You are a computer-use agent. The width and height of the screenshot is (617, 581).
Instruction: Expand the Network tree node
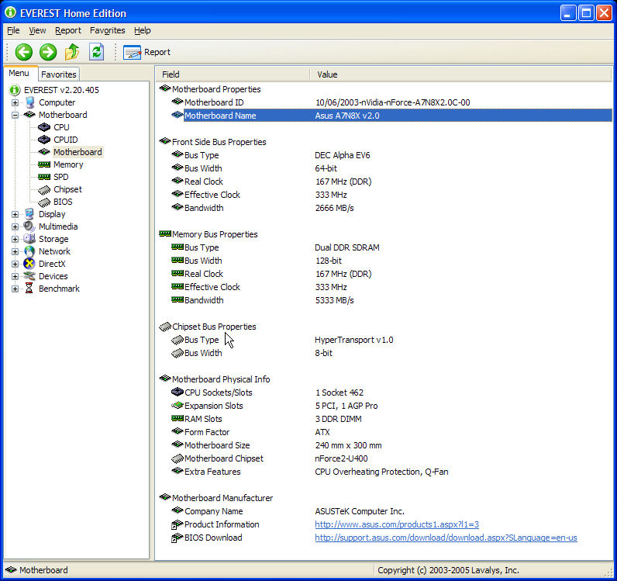point(15,251)
